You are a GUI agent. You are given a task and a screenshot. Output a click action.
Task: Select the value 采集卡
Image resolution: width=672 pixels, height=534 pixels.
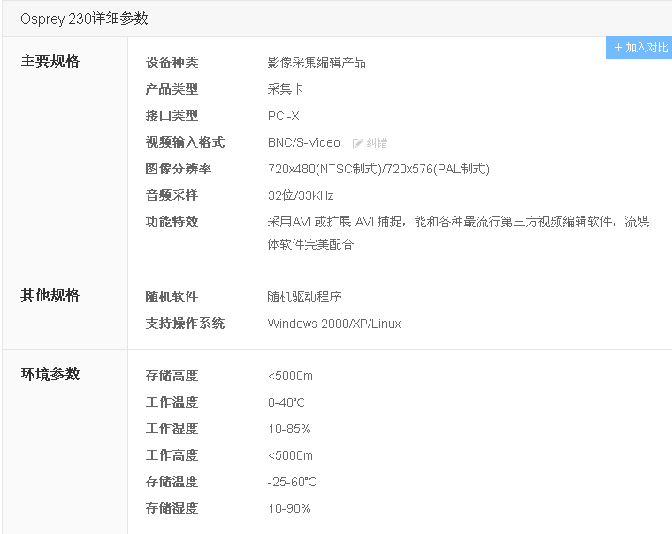[286, 89]
